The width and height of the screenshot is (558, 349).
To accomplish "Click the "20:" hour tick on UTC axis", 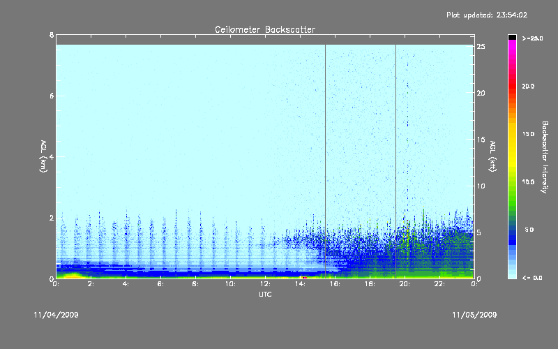I will tap(405, 284).
